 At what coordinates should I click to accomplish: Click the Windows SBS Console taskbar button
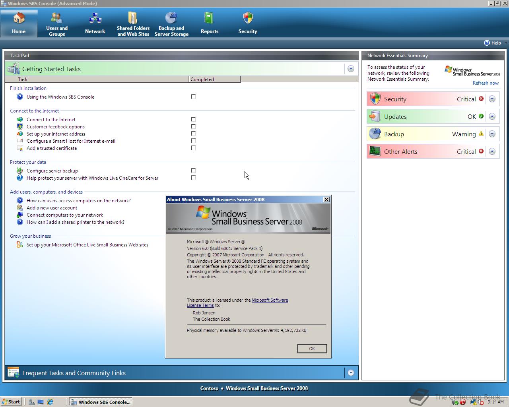click(100, 402)
